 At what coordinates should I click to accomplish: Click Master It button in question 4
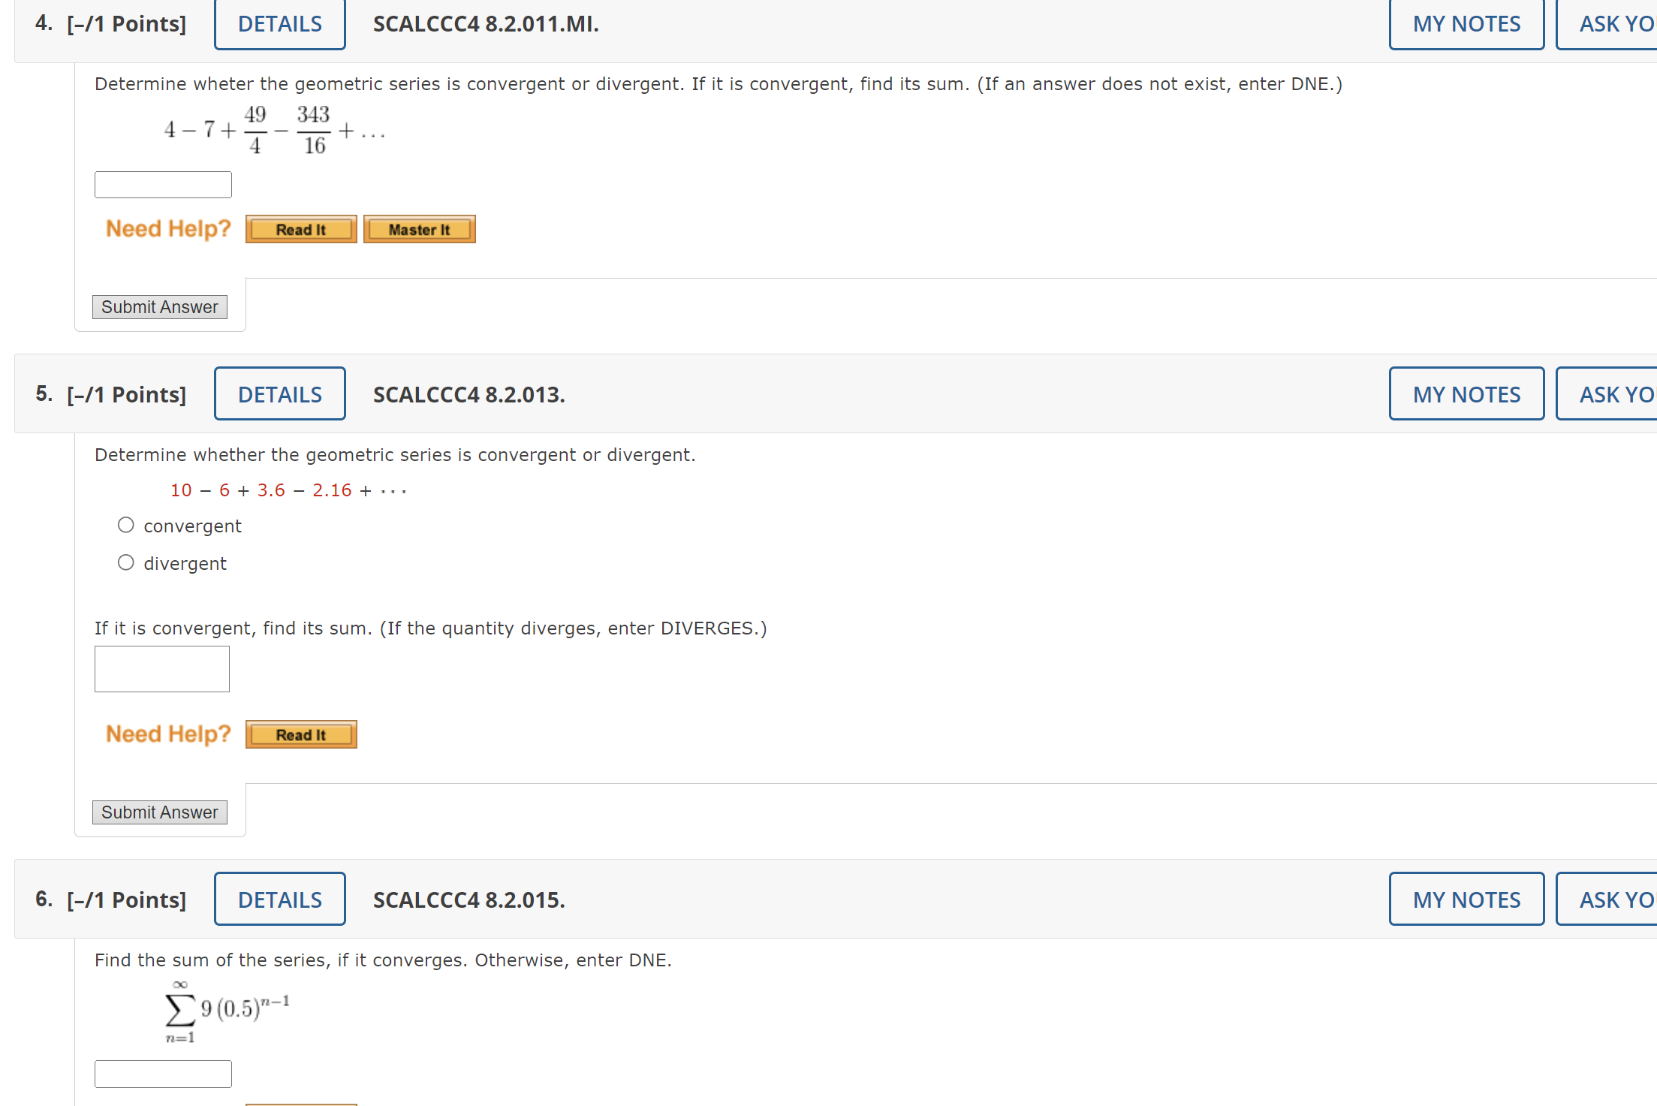pyautogui.click(x=419, y=230)
